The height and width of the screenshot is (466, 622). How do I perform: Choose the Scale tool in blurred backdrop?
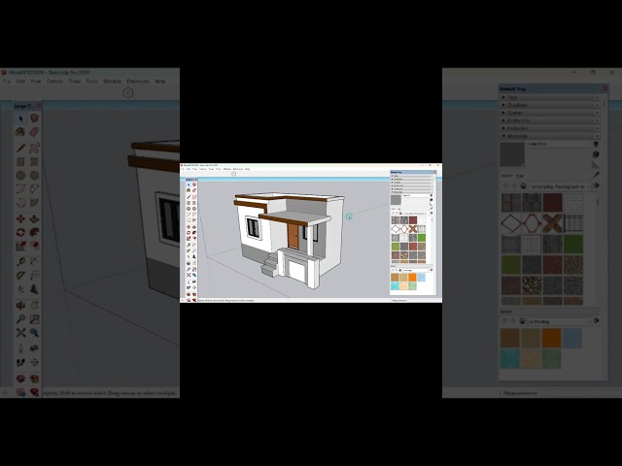click(20, 246)
